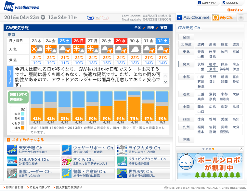Select the M3 mode toggle
The width and height of the screenshot is (247, 191).
pos(105,18)
